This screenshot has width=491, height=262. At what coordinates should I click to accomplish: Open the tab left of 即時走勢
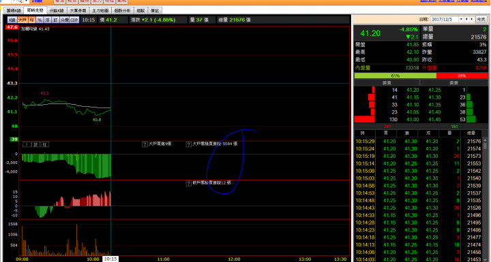(14, 11)
